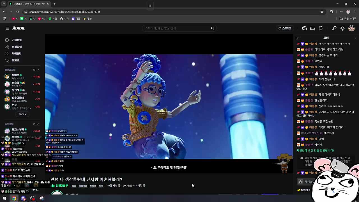Open the browser three-dot menu
This screenshot has width=359, height=202.
[x=355, y=12]
